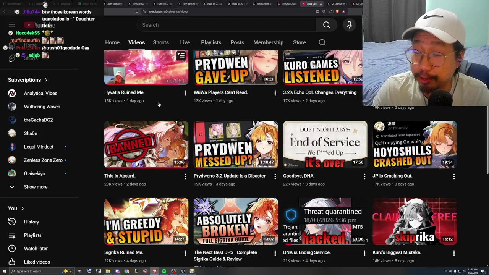The image size is (489, 275).
Task: Open options menu for This is Absurd video
Action: pos(186,176)
